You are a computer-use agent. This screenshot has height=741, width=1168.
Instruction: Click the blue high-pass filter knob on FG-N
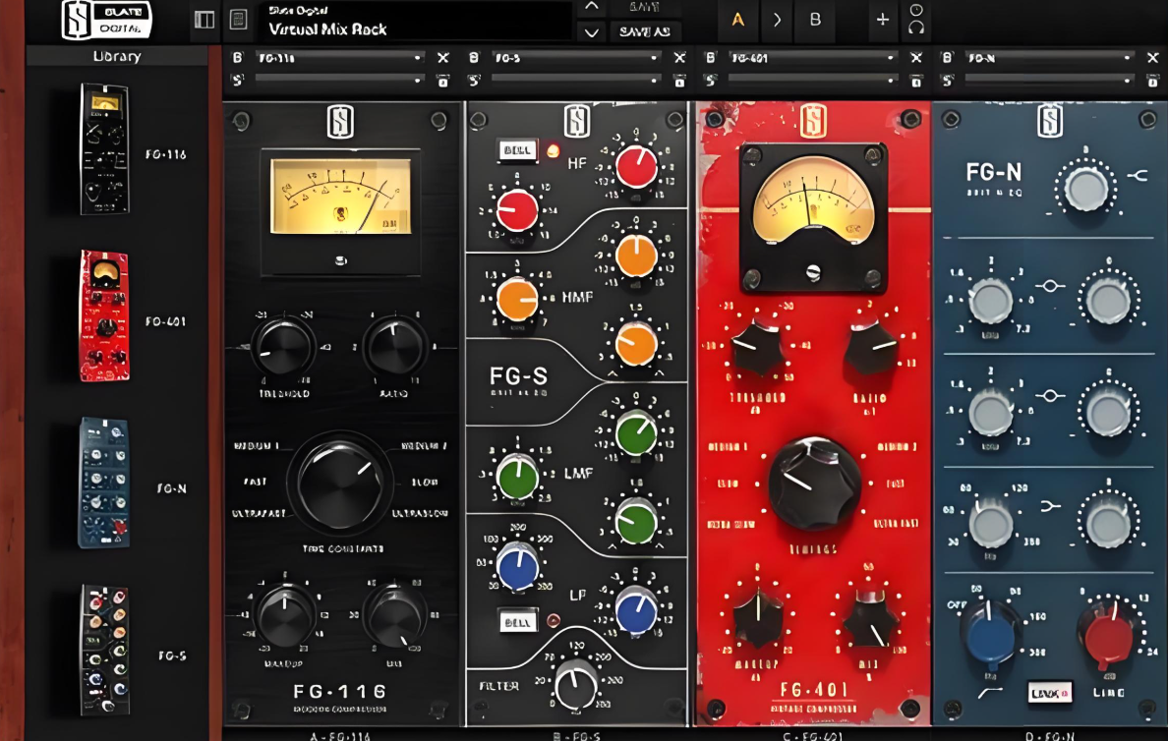click(992, 635)
